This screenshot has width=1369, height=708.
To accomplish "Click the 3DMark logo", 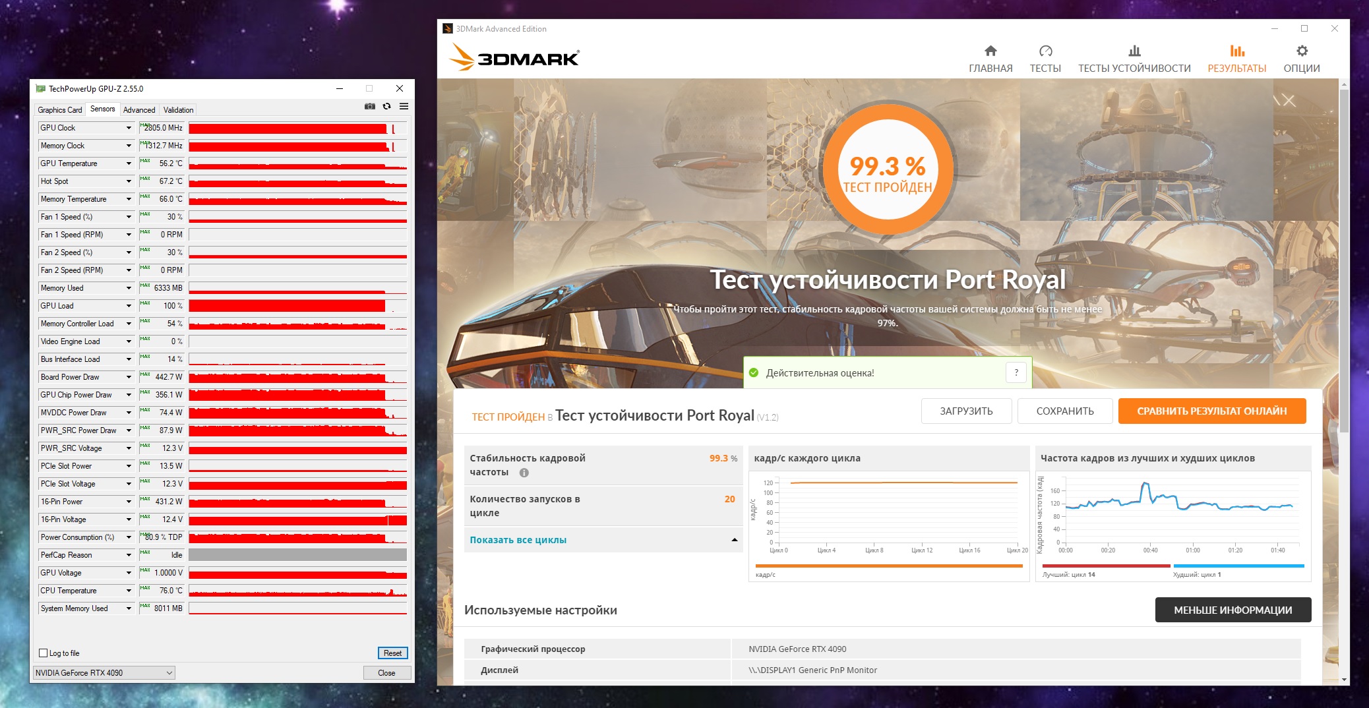I will pyautogui.click(x=515, y=57).
